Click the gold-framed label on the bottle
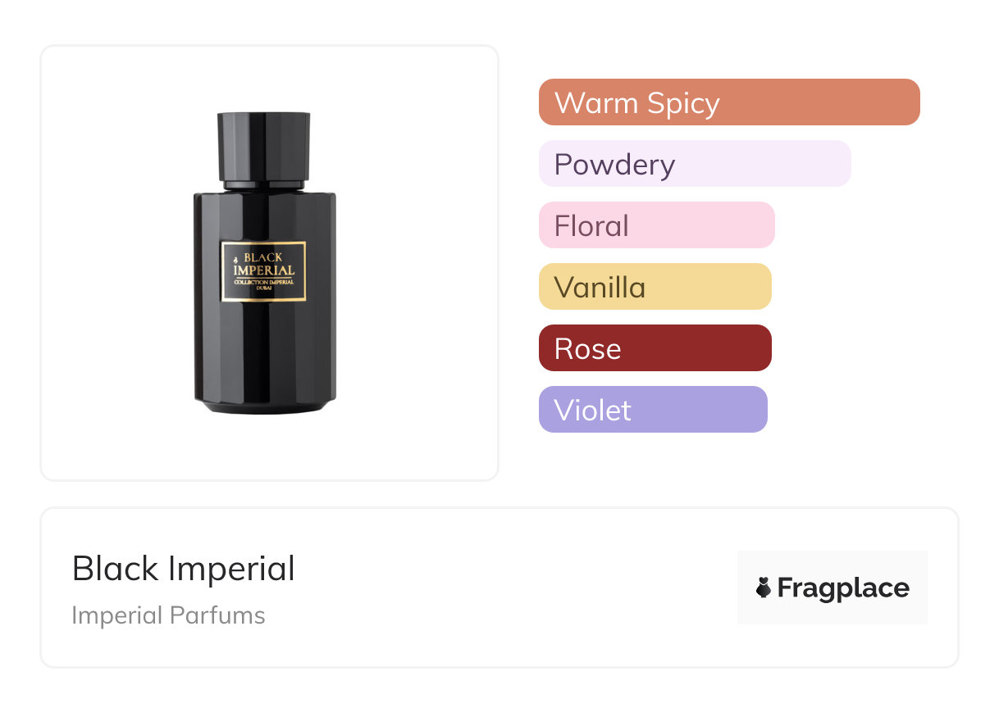Image resolution: width=999 pixels, height=708 pixels. 263,271
